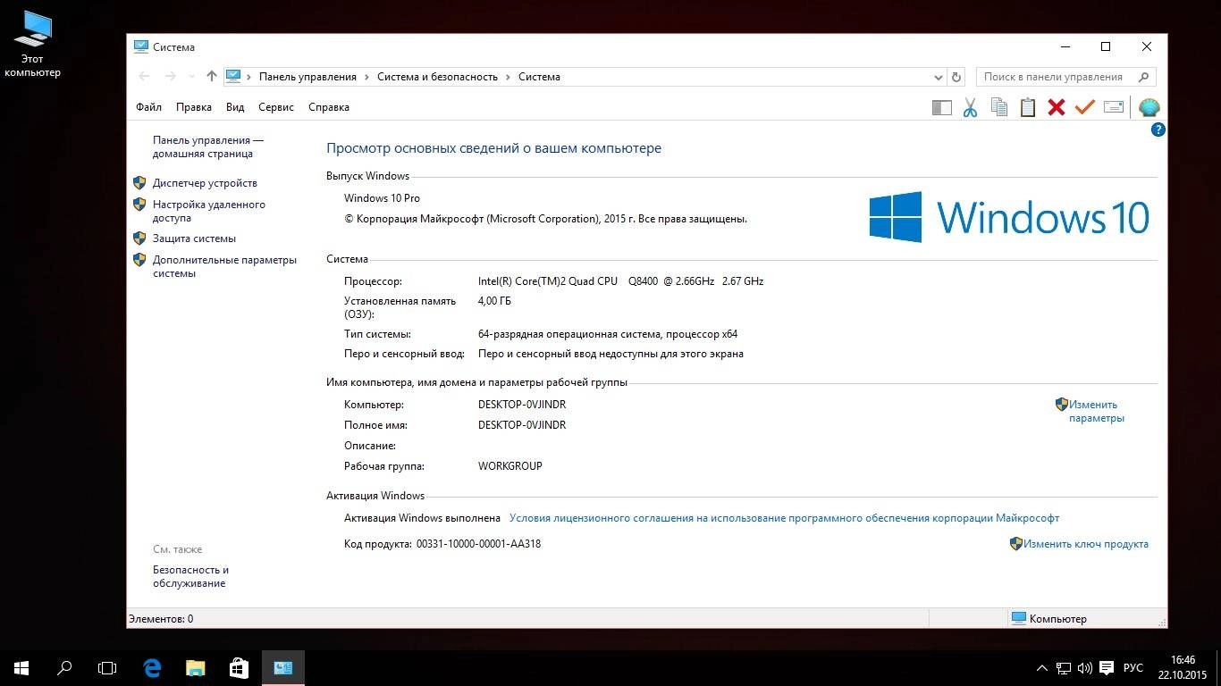
Task: Click the product ID 00331-10000-00001-AA318
Action: [x=478, y=544]
